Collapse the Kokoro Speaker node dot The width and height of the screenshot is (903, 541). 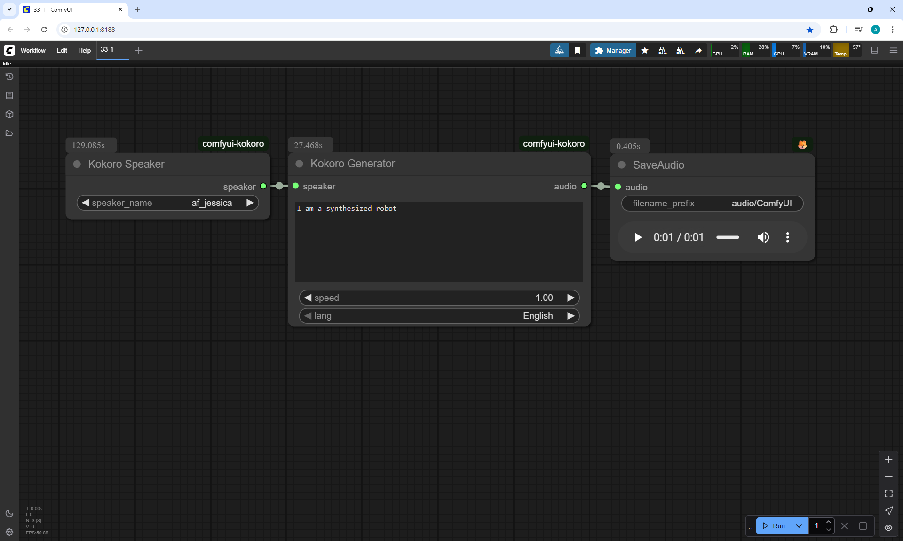click(x=77, y=164)
